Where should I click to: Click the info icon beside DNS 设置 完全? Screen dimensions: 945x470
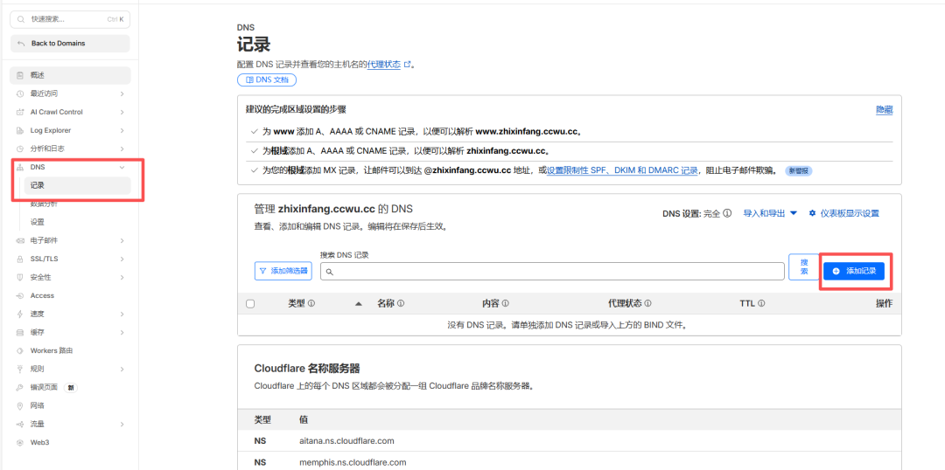727,213
